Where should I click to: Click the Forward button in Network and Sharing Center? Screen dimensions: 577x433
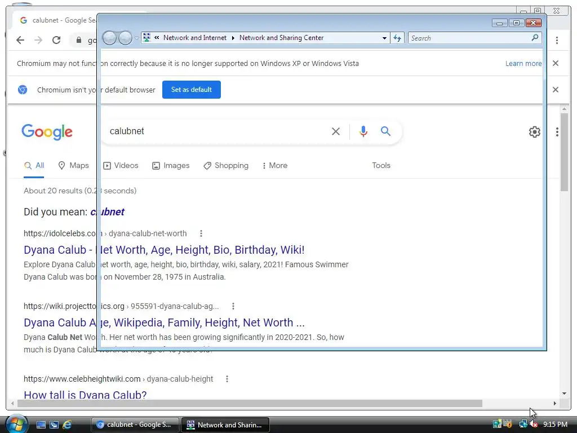[x=125, y=38]
